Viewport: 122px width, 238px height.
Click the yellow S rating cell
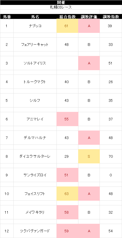click(89, 156)
